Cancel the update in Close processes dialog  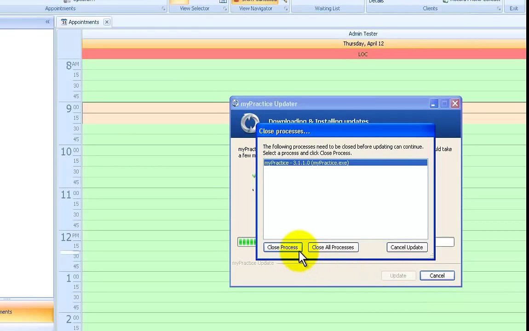pos(406,247)
